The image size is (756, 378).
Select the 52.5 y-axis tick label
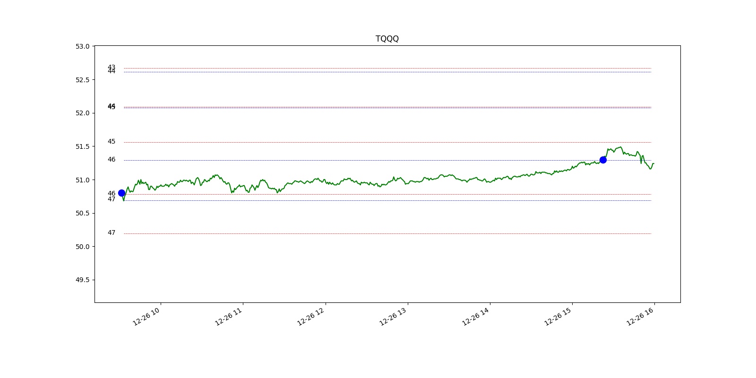point(82,80)
